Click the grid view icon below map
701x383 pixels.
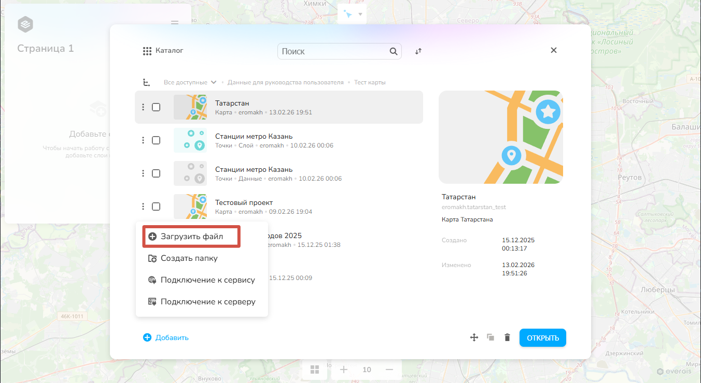coord(315,370)
